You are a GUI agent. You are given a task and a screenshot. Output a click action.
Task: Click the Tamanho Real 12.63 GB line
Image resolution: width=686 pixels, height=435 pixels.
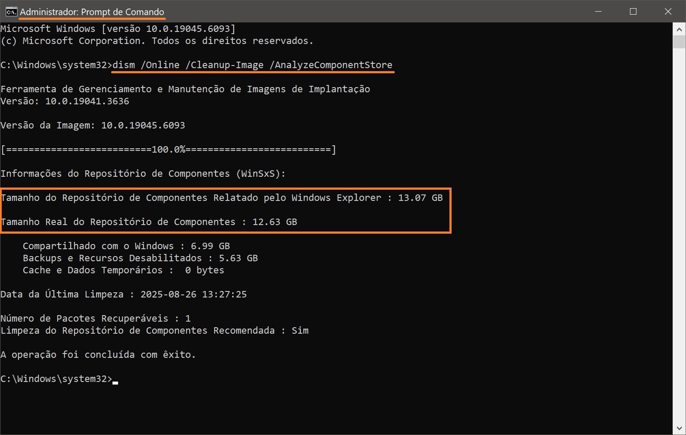(149, 222)
